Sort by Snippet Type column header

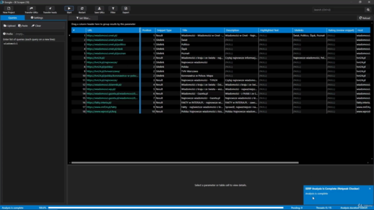168,30
